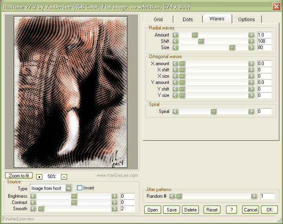Click the radial Size slider handle
Viewport: 283px width, 224px height.
tap(232, 48)
